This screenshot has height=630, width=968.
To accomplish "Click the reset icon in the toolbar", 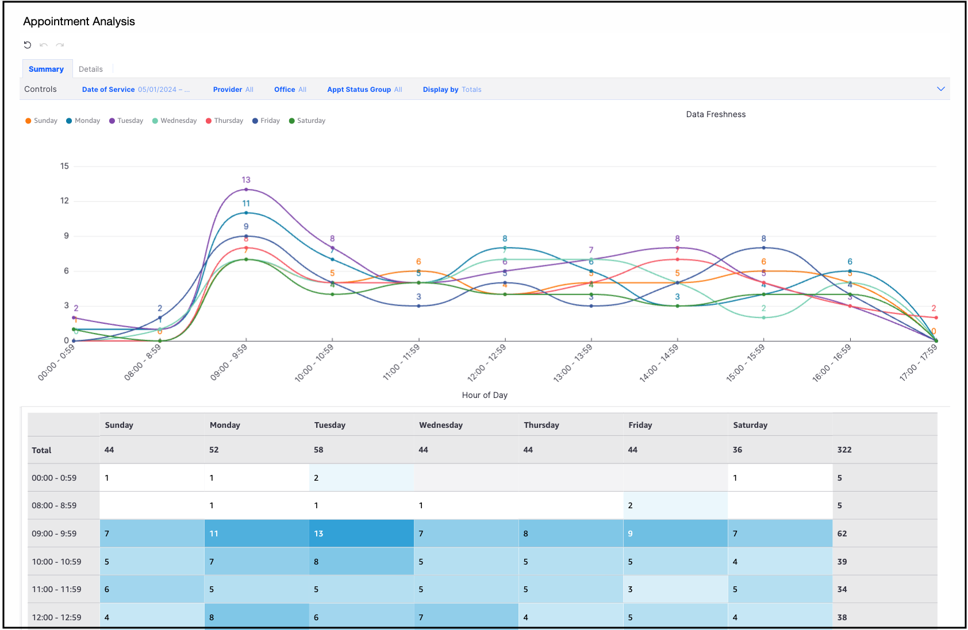I will tap(27, 45).
